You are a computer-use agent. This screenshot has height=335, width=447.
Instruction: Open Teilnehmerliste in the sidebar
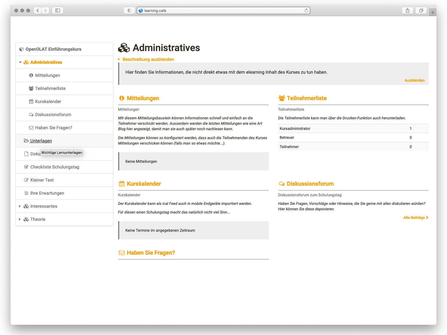pos(50,89)
